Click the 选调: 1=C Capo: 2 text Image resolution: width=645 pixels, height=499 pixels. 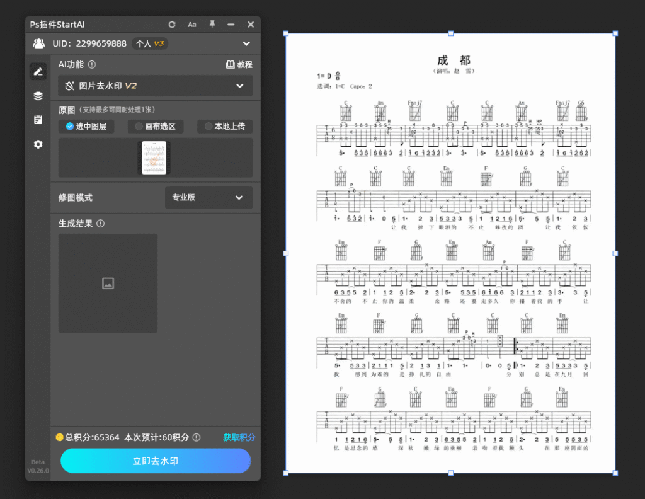pyautogui.click(x=345, y=86)
